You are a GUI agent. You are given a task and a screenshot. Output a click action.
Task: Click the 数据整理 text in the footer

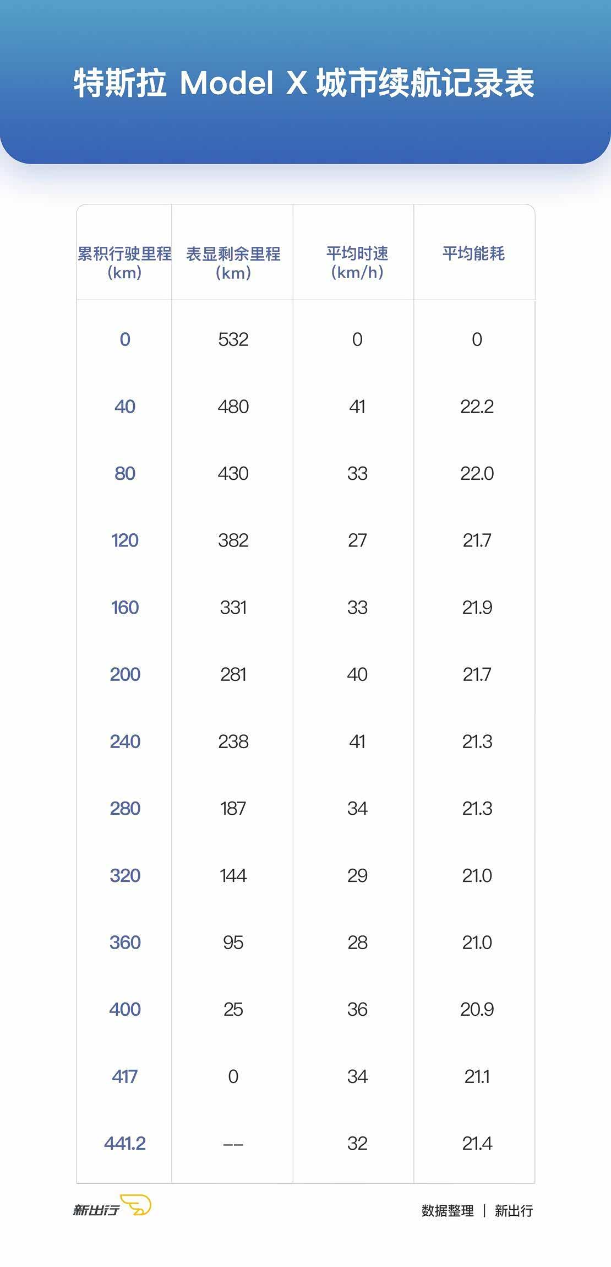pos(448,1211)
